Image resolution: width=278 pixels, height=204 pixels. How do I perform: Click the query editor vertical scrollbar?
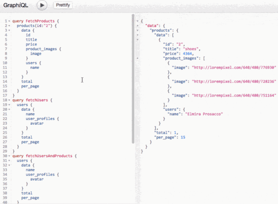(133, 79)
